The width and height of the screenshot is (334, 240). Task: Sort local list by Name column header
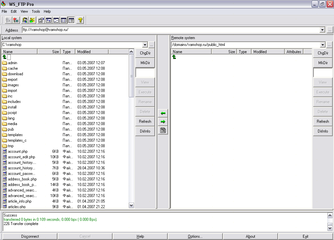click(x=19, y=52)
